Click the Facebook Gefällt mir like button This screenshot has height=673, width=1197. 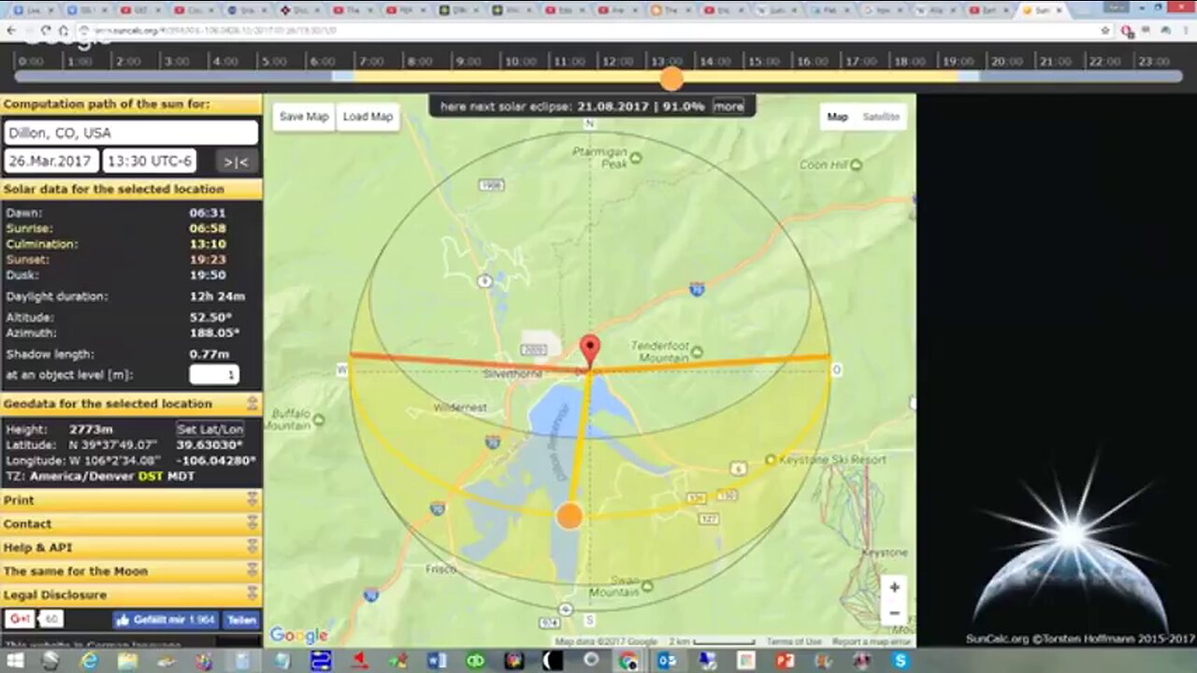166,620
